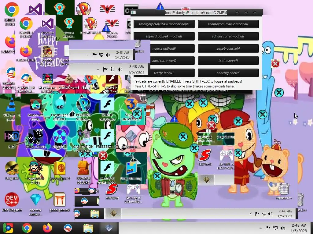Click the MEMZ Payload Panel title bar
The height and width of the screenshot is (234, 313).
click(x=197, y=13)
